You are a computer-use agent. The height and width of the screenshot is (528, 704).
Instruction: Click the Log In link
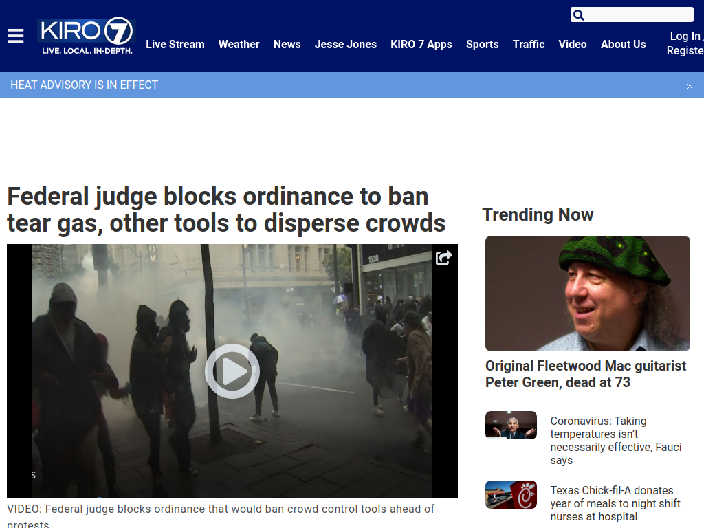[685, 36]
